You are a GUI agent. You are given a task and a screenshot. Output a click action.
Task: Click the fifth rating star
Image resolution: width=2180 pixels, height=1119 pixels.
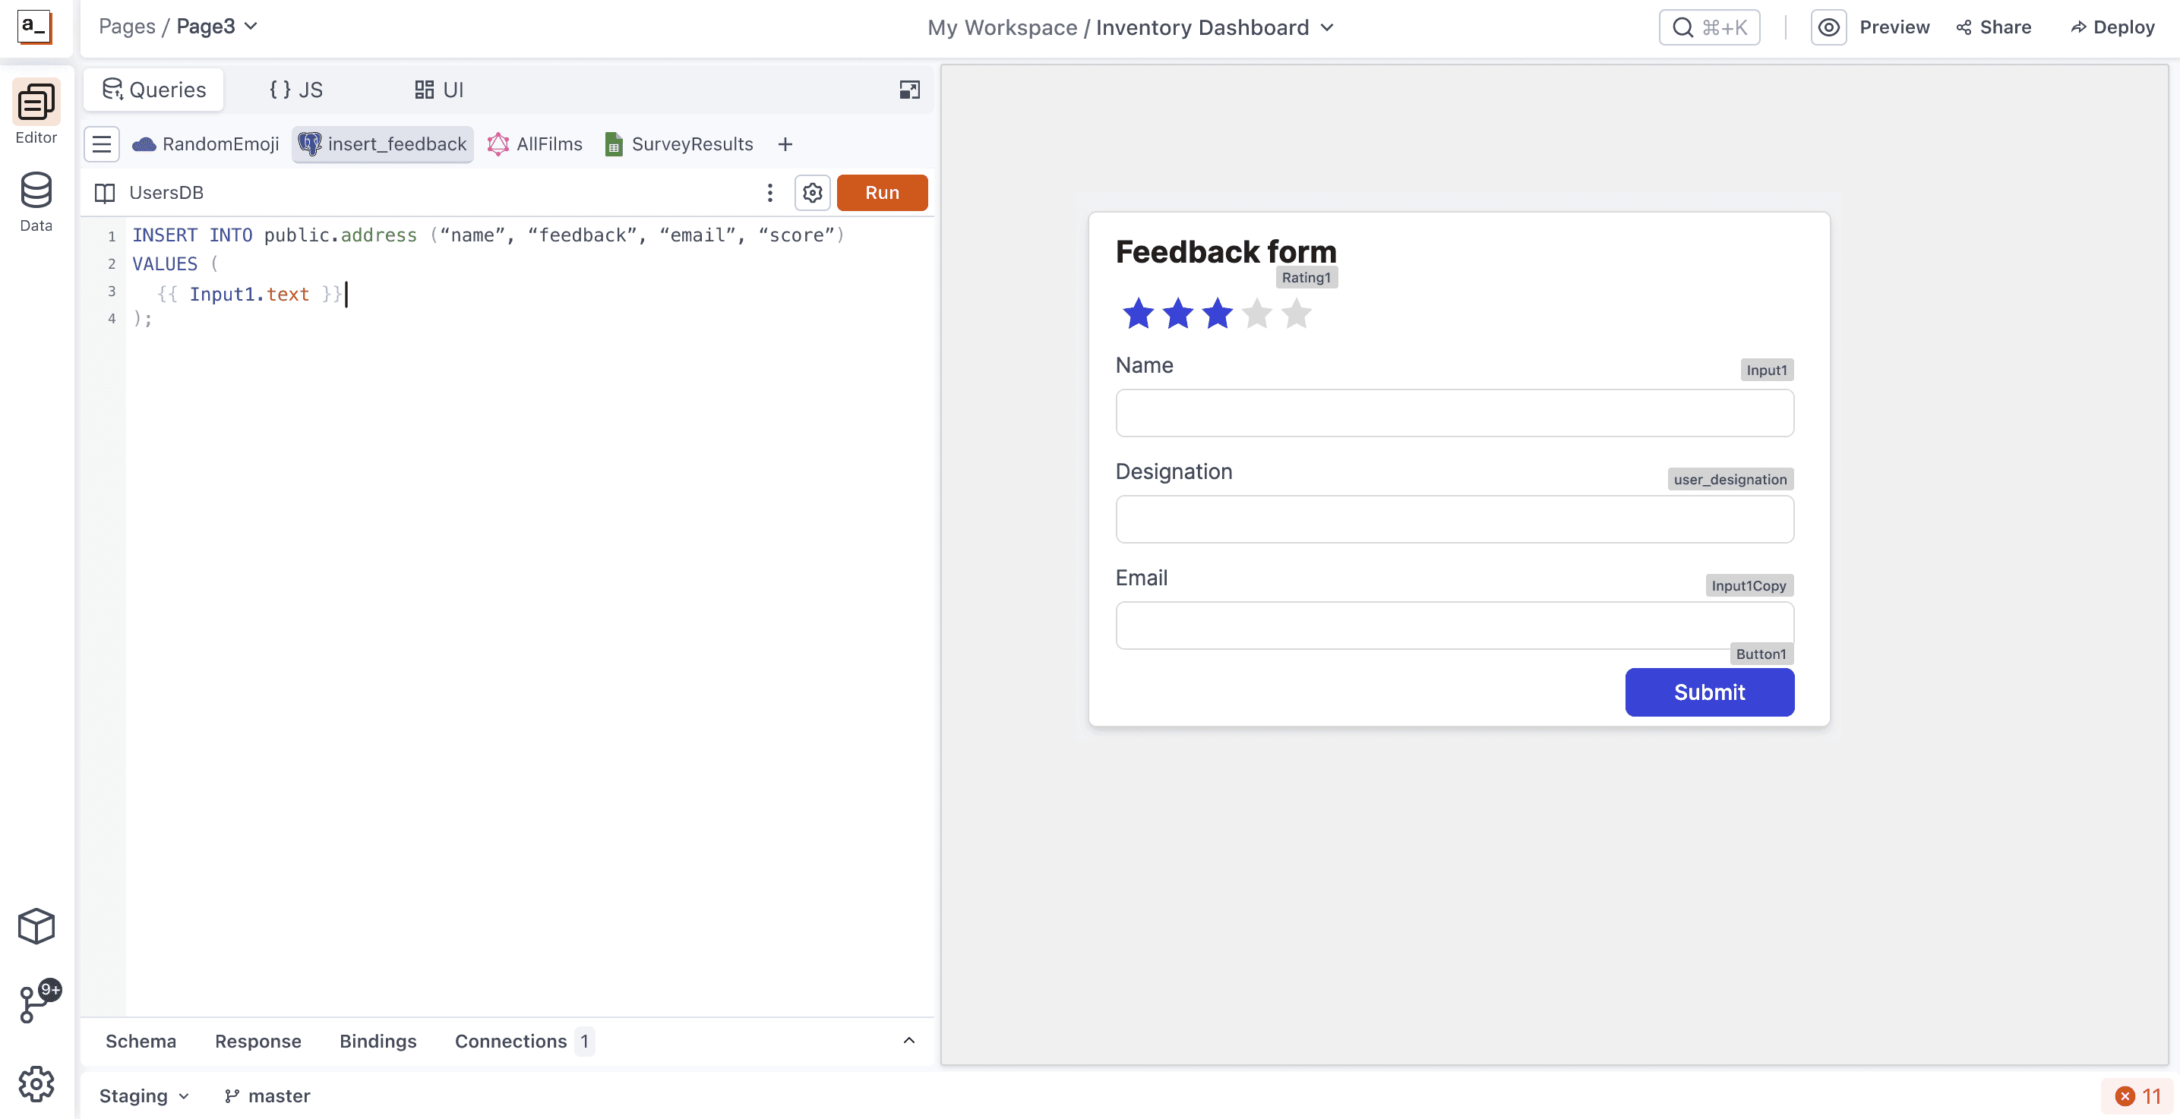1296,314
